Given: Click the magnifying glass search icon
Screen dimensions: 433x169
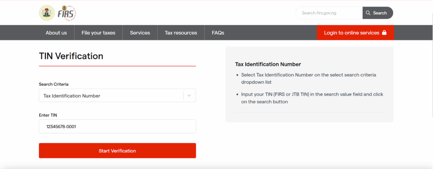Looking at the screenshot, I should coord(368,13).
